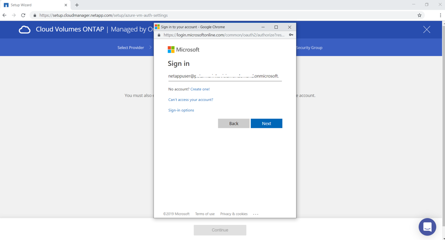This screenshot has height=240, width=445.
Task: Open Terms of use footer link
Action: coord(205,214)
